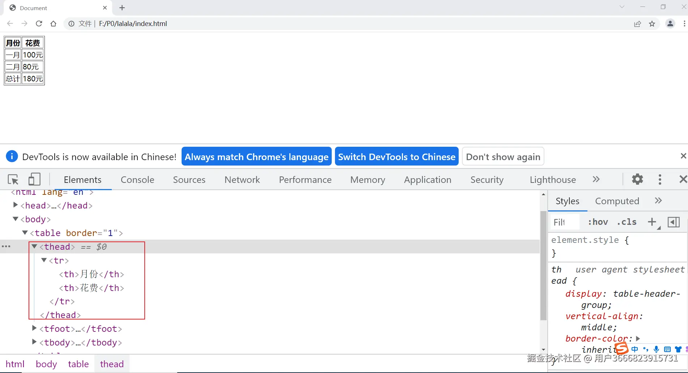688x373 pixels.
Task: Activate the inspect element picker tool
Action: [x=13, y=180]
